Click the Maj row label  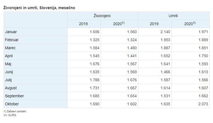coord(8,64)
